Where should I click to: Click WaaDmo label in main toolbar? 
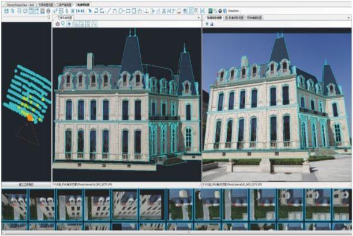pyautogui.click(x=233, y=11)
